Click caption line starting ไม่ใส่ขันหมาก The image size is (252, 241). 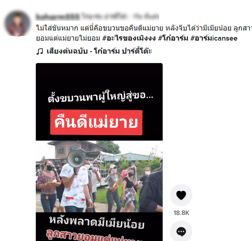(x=144, y=28)
